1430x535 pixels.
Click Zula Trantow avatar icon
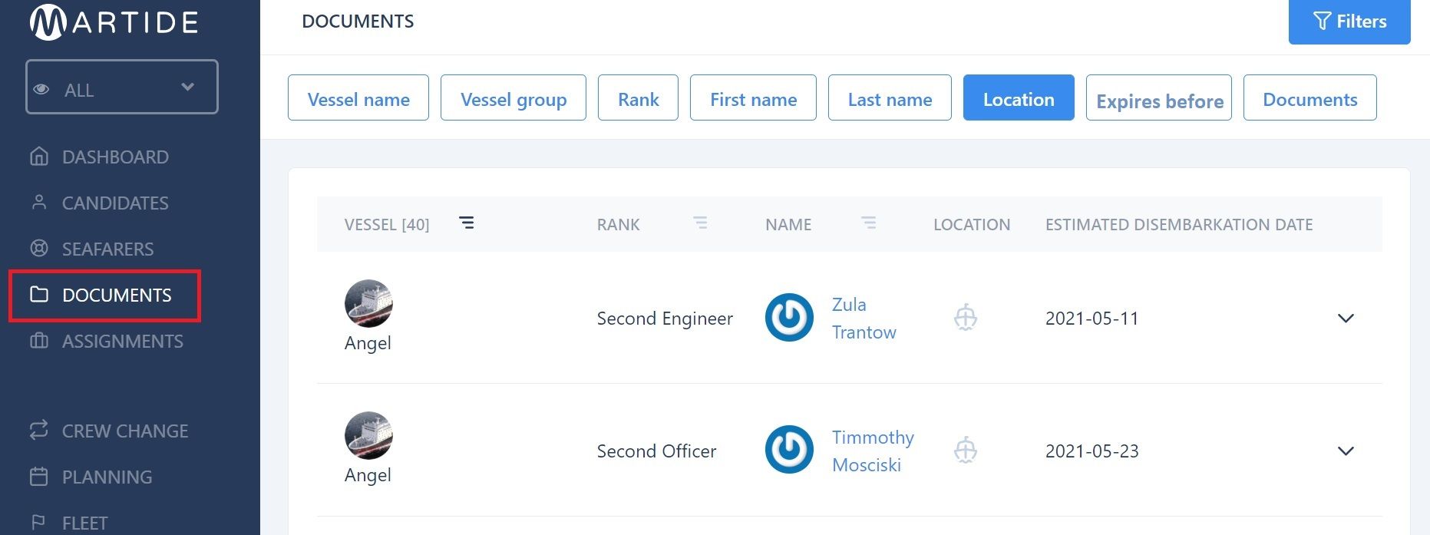789,317
